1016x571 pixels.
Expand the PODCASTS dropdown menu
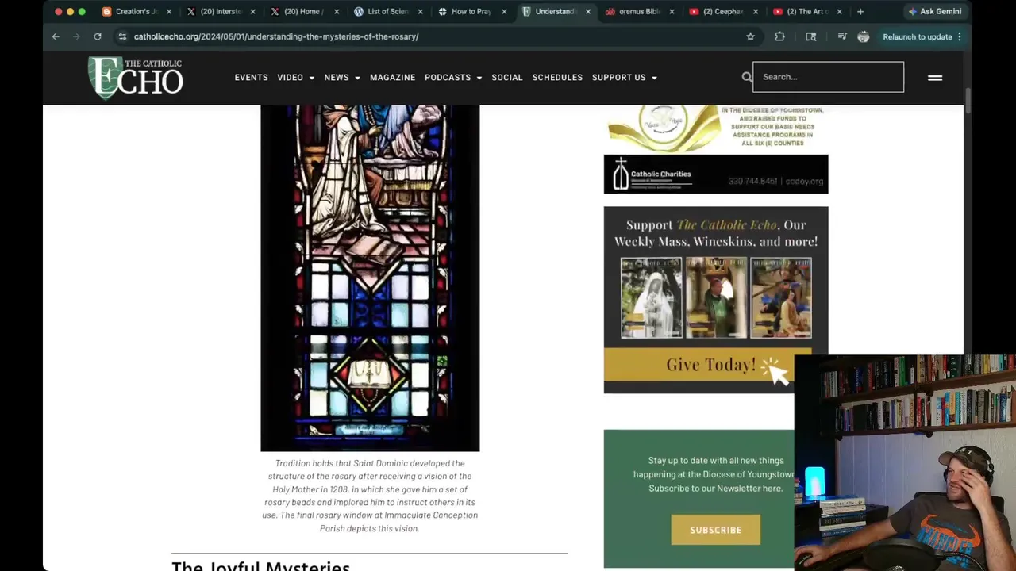pos(453,78)
